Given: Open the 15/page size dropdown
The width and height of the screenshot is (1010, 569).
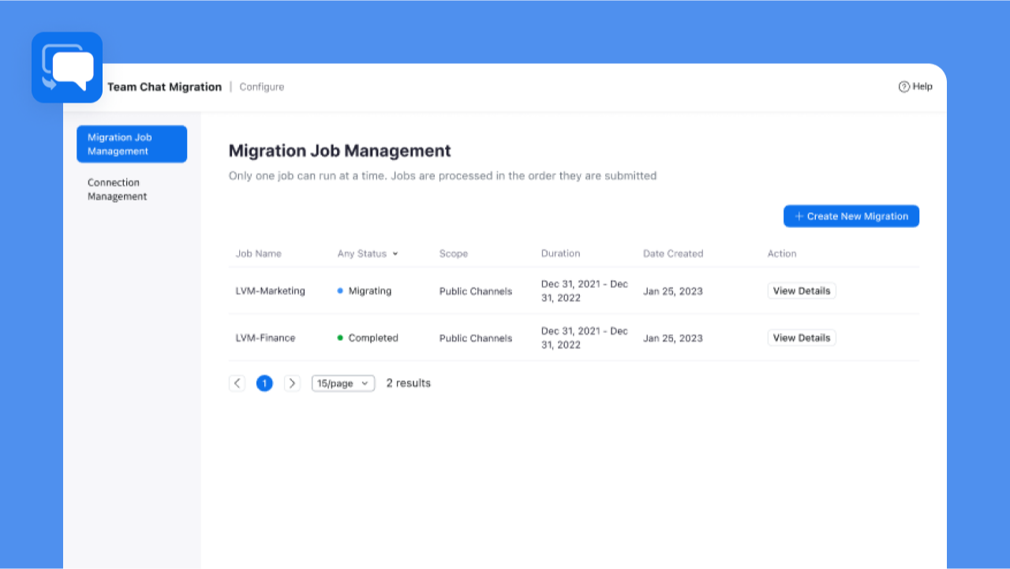Looking at the screenshot, I should [343, 384].
